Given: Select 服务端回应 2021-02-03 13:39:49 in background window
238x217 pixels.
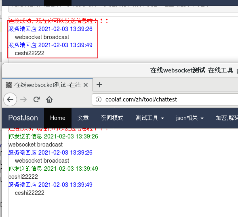Looking at the screenshot, I should pos(50,45).
